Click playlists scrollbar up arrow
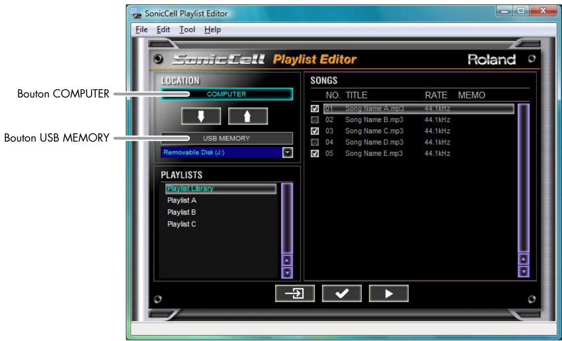 pyautogui.click(x=287, y=260)
